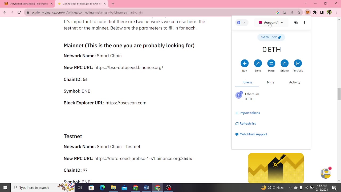
Task: Click the share page icon
Action: pos(292,12)
